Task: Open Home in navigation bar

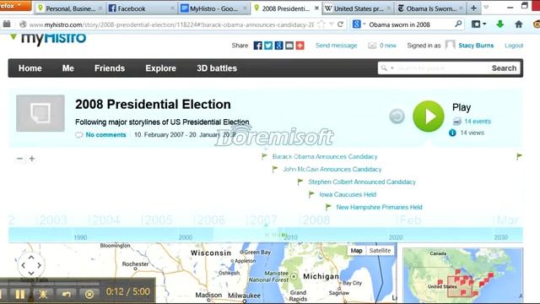Action: tap(30, 68)
